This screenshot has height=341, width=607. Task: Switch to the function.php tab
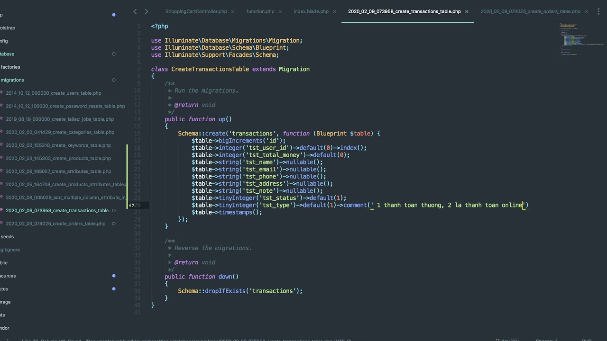click(x=260, y=11)
